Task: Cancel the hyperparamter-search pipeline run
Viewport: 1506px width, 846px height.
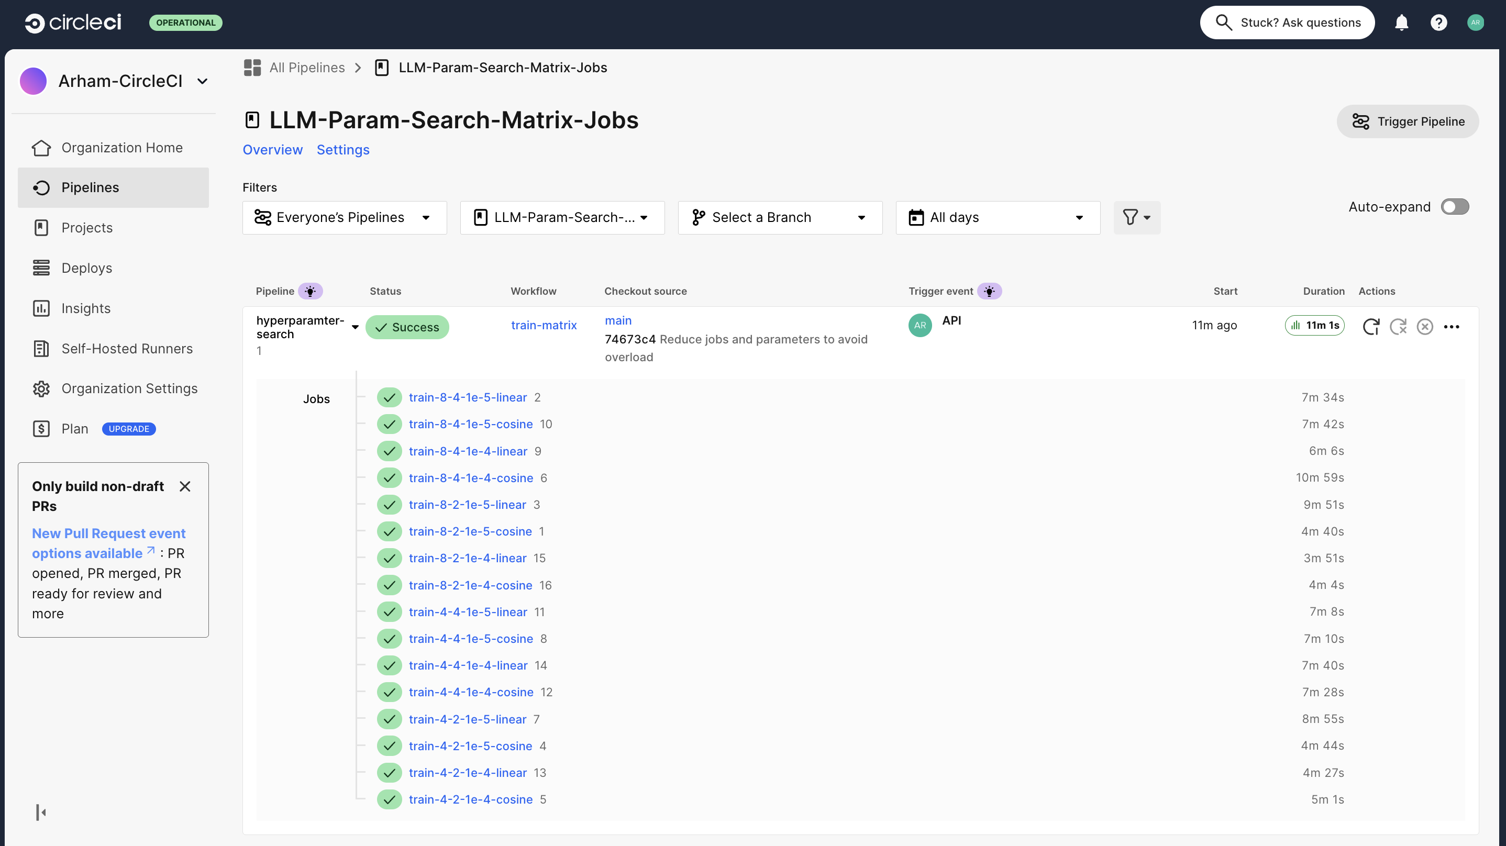Action: 1425,326
